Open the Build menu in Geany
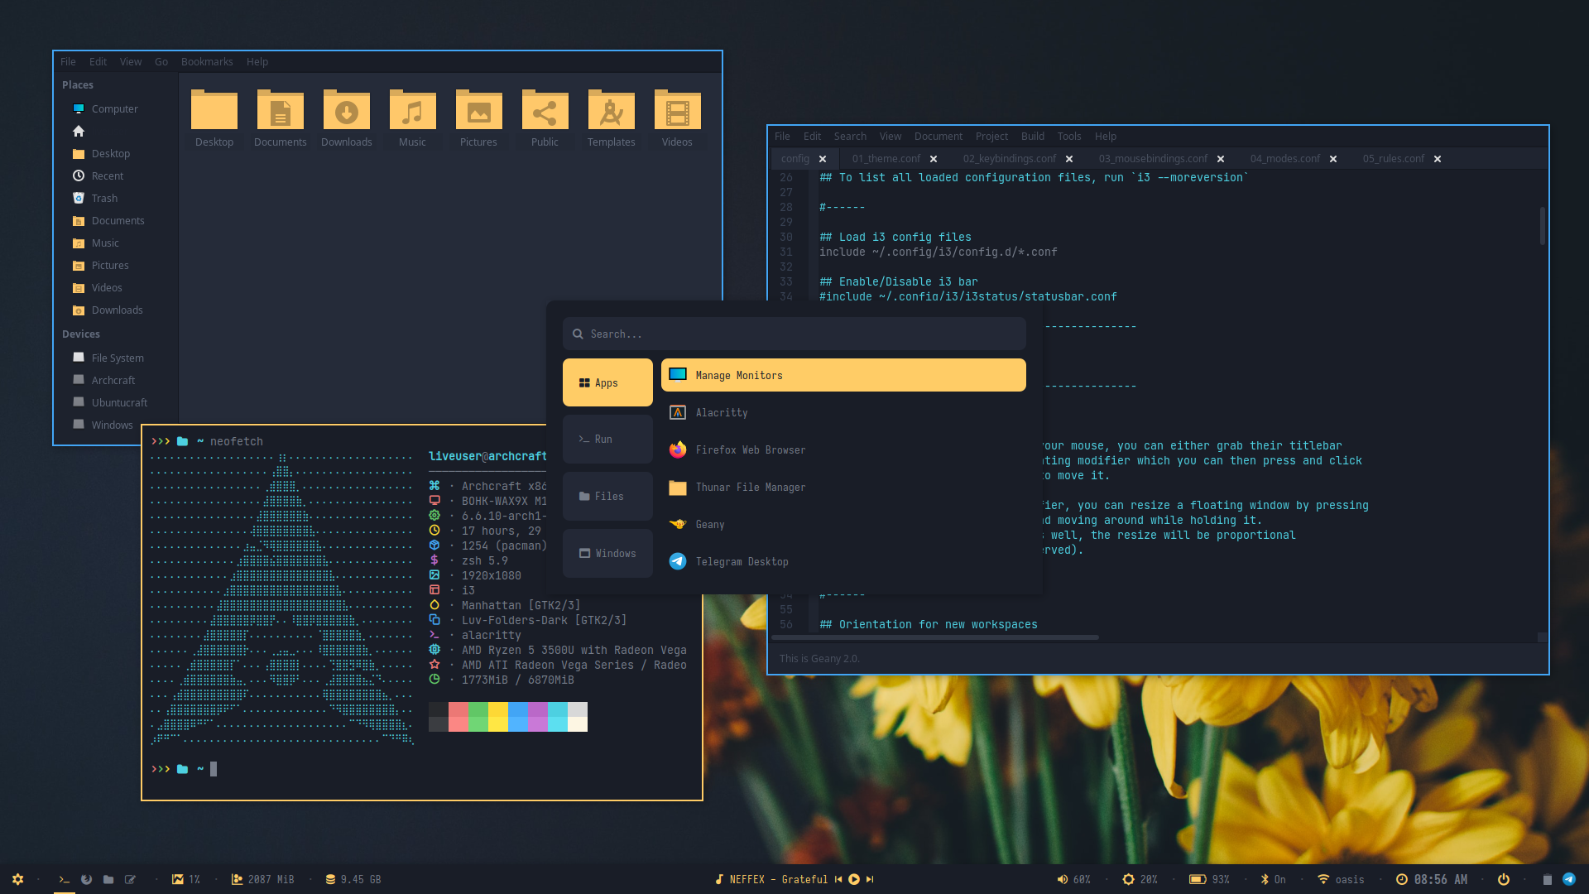The image size is (1589, 894). [1032, 137]
